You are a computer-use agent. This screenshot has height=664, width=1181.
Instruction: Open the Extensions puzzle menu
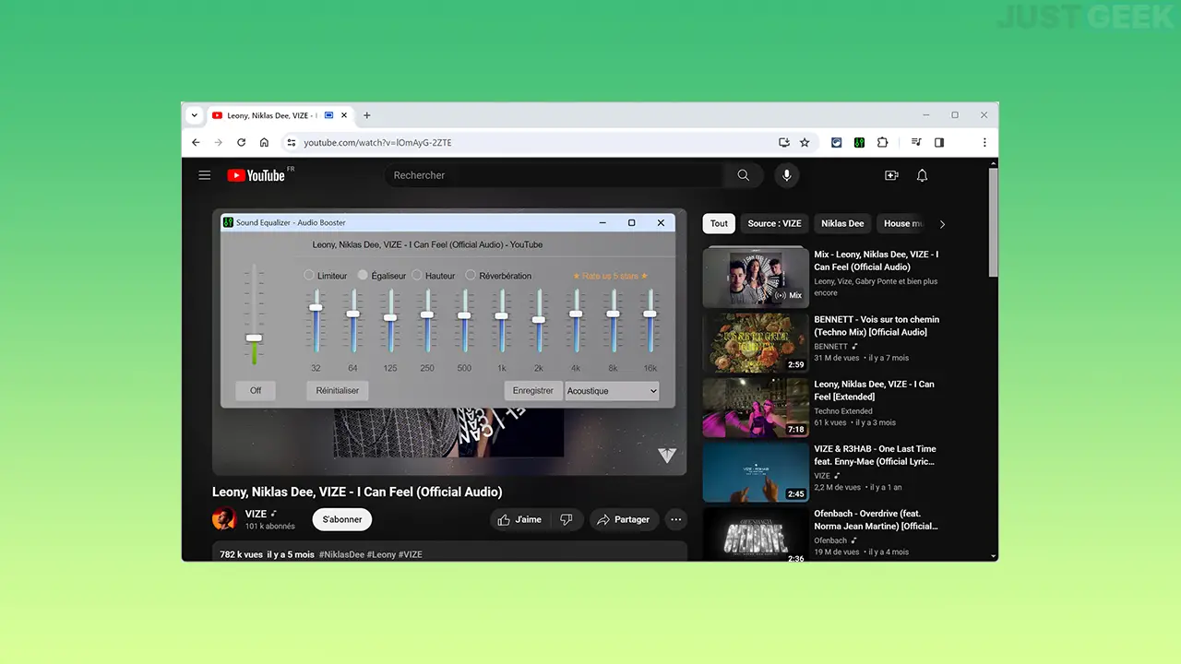(x=882, y=143)
